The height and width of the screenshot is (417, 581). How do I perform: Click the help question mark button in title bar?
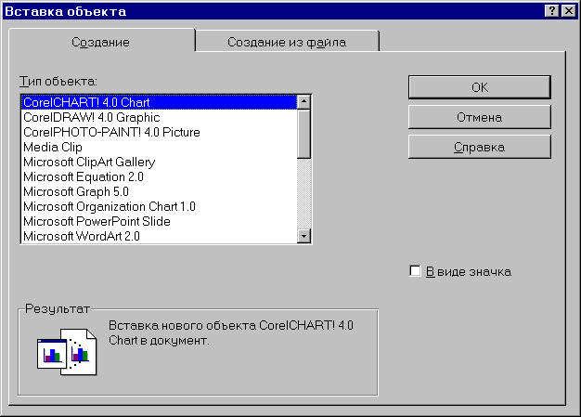[x=552, y=11]
